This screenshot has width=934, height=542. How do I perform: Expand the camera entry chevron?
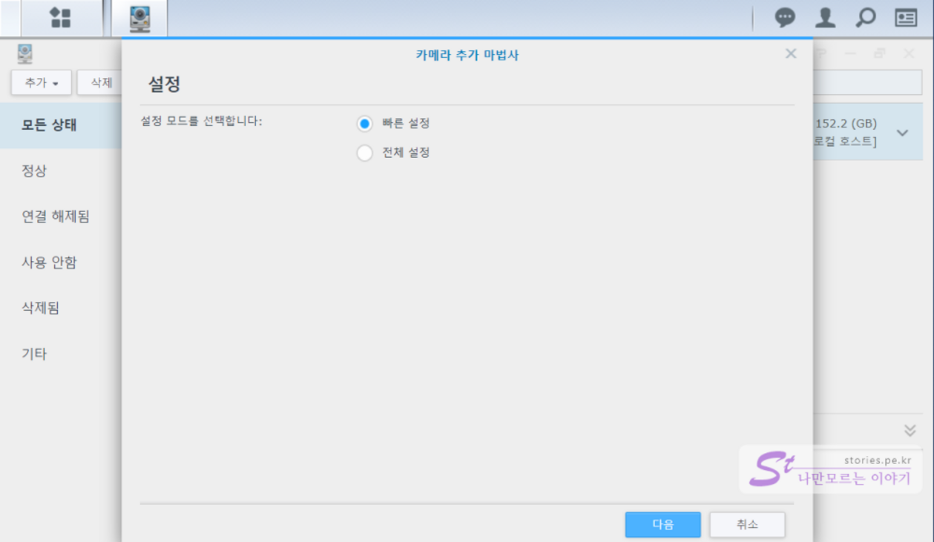pos(902,133)
